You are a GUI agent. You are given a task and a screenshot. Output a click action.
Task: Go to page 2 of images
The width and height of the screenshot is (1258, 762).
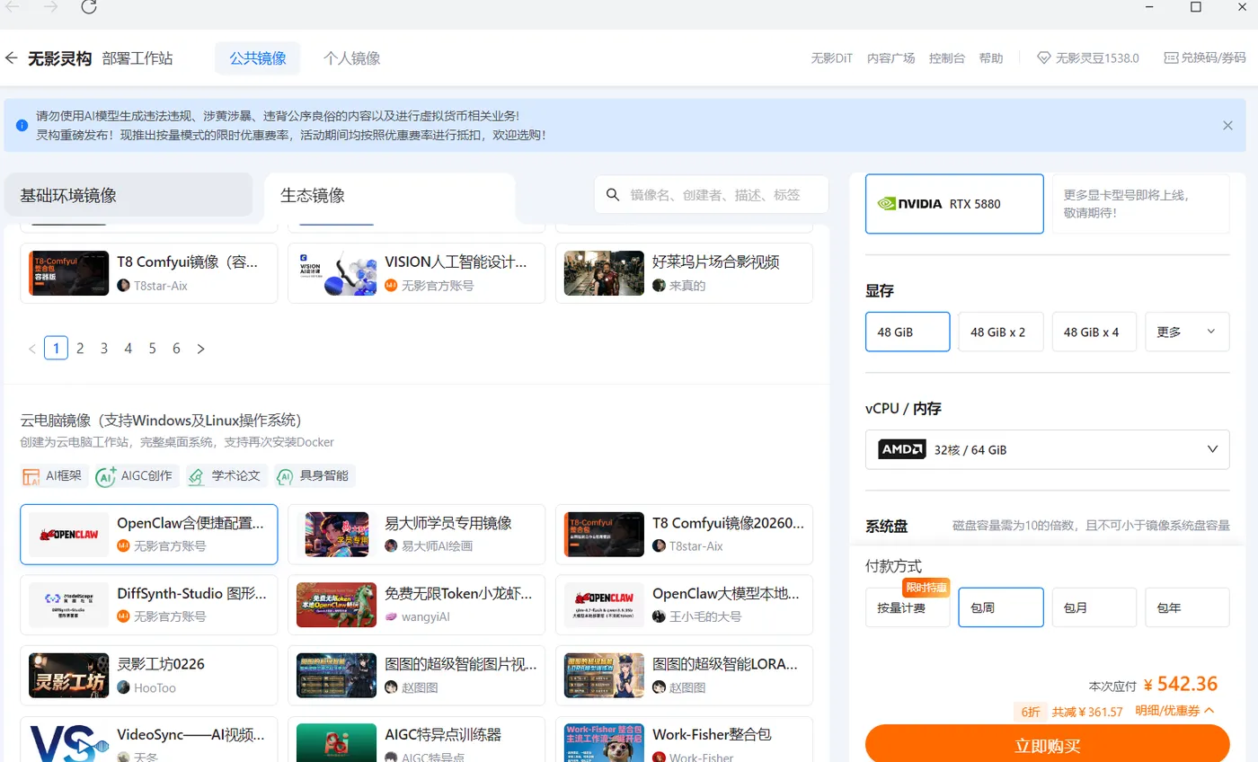[80, 349]
